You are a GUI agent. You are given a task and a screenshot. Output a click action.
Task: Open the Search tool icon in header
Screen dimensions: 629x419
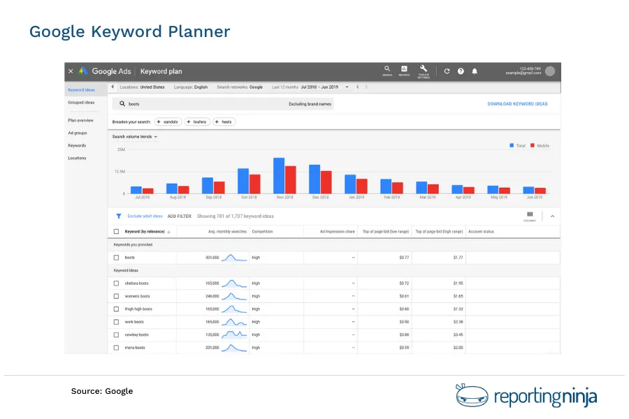387,71
